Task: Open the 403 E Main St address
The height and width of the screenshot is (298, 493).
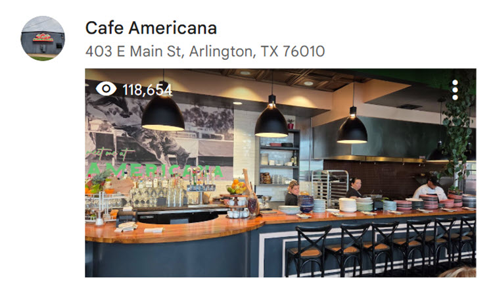Action: coord(205,51)
